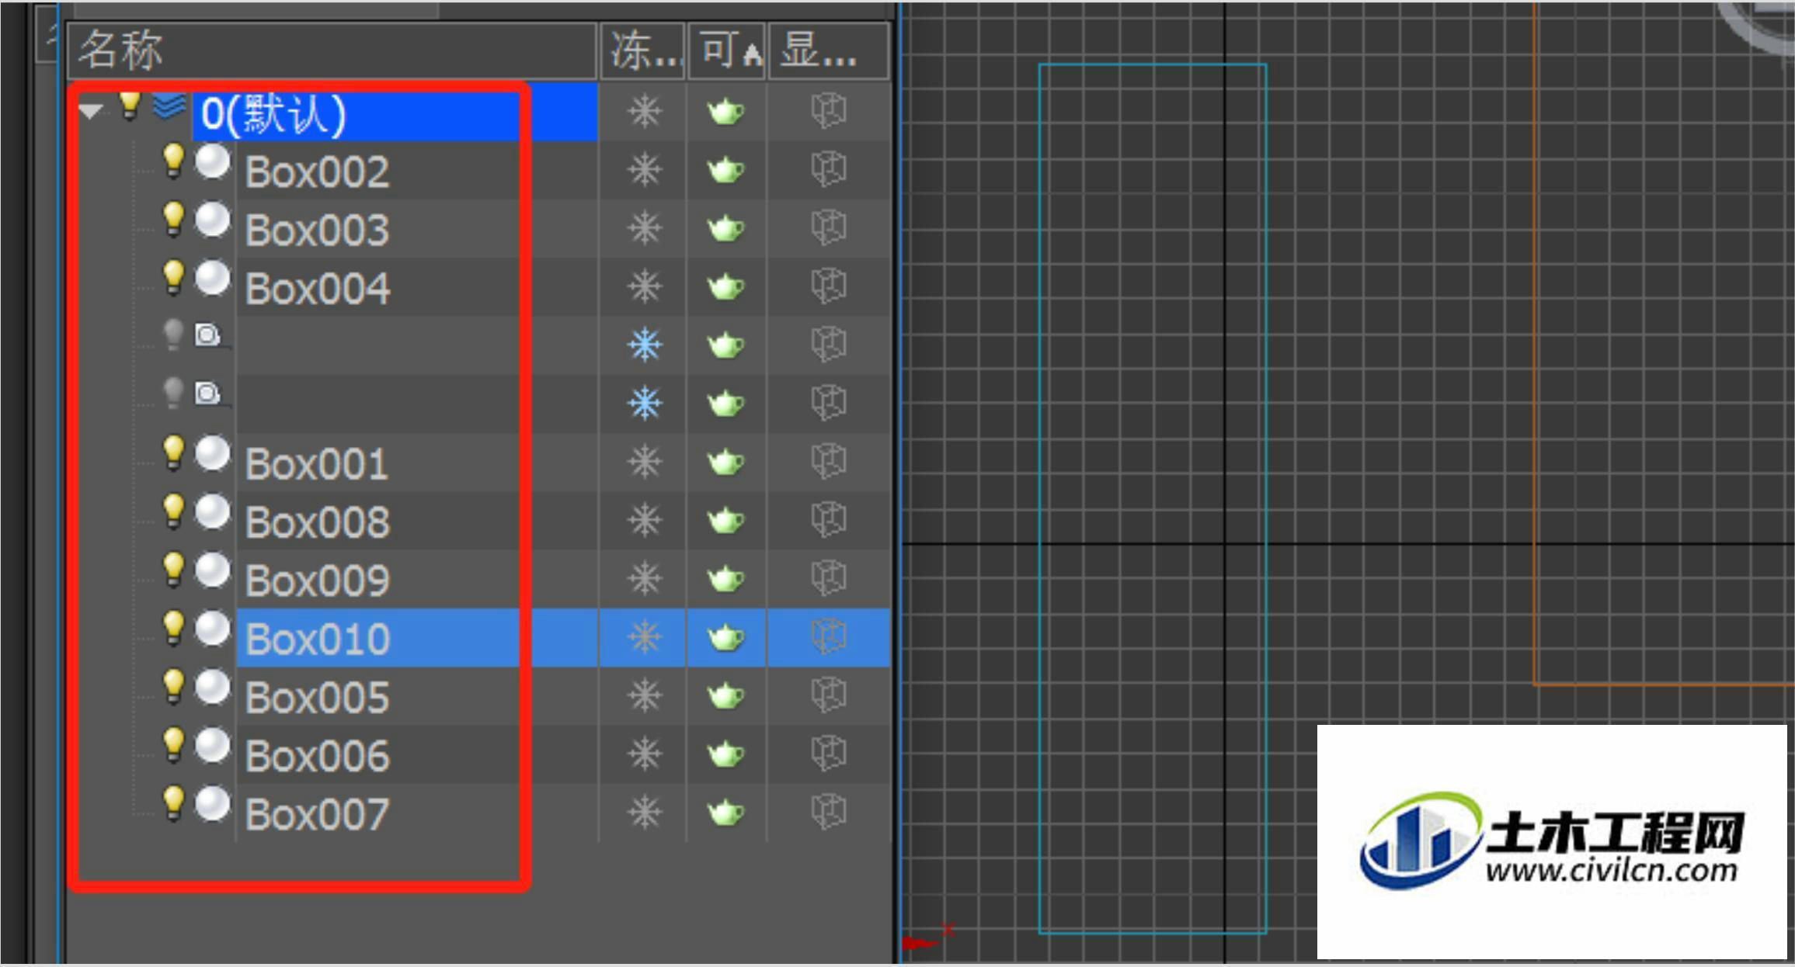The image size is (1795, 967).
Task: Toggle renderable teapot for Box004
Action: (x=725, y=286)
